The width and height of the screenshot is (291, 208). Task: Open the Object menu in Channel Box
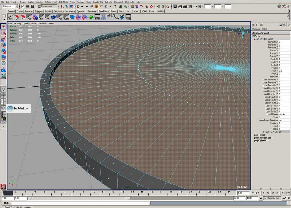pyautogui.click(x=264, y=29)
